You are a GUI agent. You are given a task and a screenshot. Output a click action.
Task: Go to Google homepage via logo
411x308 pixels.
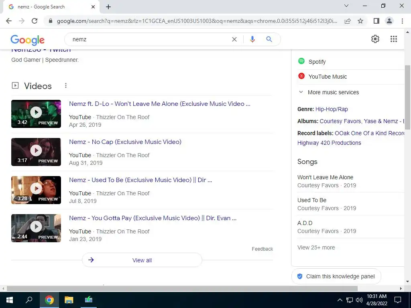point(28,40)
